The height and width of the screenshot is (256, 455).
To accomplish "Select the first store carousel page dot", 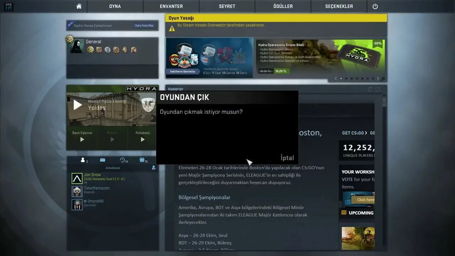I will click(x=341, y=79).
